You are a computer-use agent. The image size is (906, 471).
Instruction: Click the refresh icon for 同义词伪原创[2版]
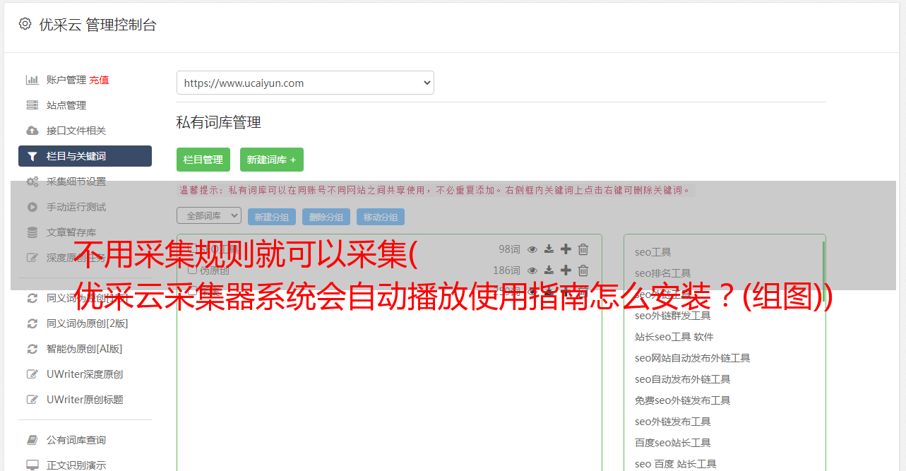coord(32,323)
